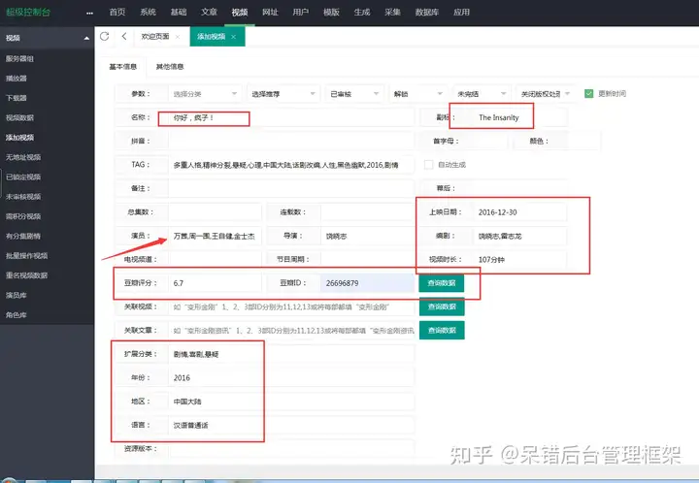This screenshot has height=483, width=699.
Task: Click the 名称 field containing 你好，疯子！
Action: [291, 118]
